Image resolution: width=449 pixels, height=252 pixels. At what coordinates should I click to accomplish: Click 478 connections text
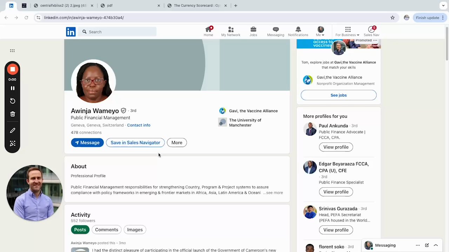pyautogui.click(x=86, y=132)
